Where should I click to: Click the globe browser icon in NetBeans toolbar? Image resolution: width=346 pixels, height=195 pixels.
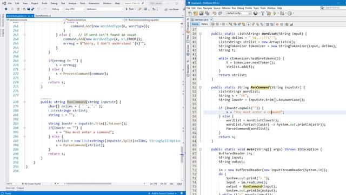tap(255, 13)
